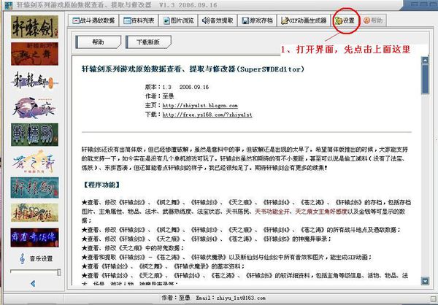Click the 资料列表 table icon
The height and width of the screenshot is (305, 438).
[x=127, y=20]
